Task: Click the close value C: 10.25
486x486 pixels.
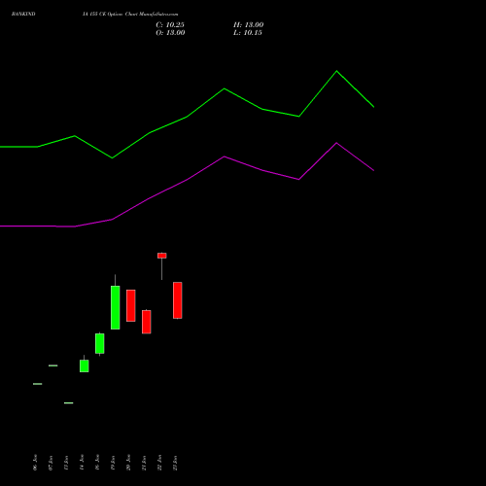Action: [170, 25]
